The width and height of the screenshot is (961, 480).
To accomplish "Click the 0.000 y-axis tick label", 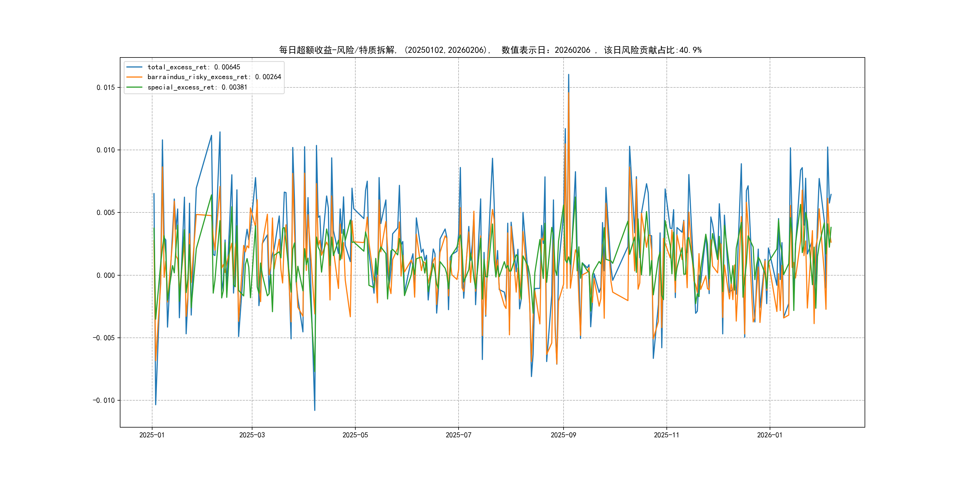I will coord(106,275).
